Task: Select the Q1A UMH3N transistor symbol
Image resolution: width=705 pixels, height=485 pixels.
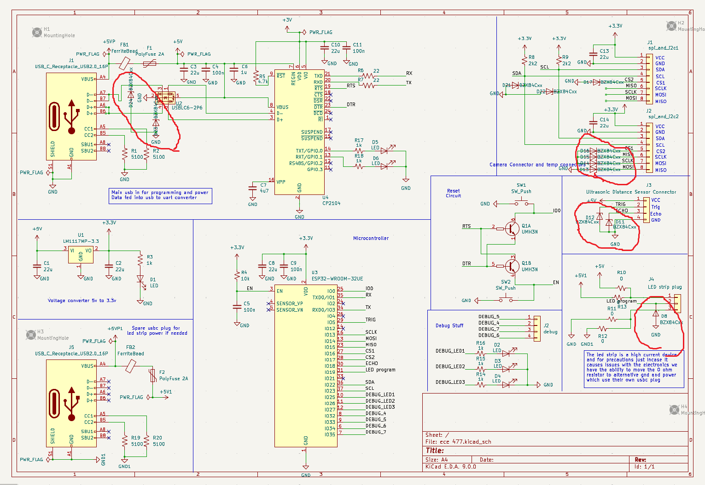Action: tap(512, 228)
